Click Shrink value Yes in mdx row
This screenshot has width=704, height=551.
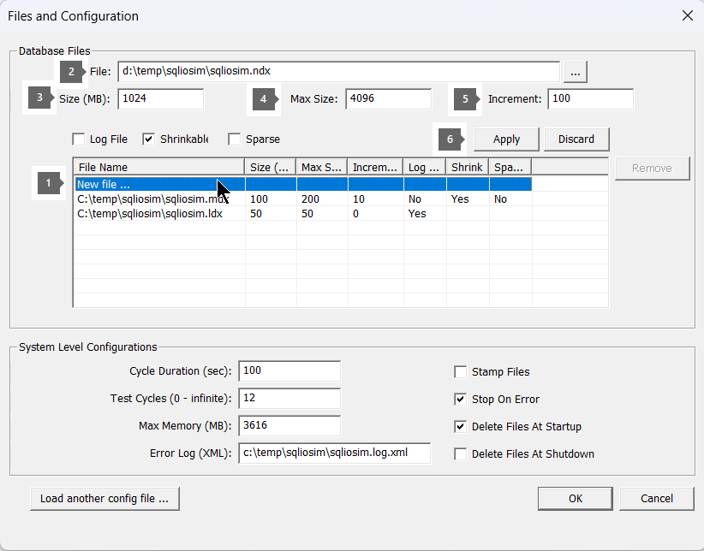(460, 199)
